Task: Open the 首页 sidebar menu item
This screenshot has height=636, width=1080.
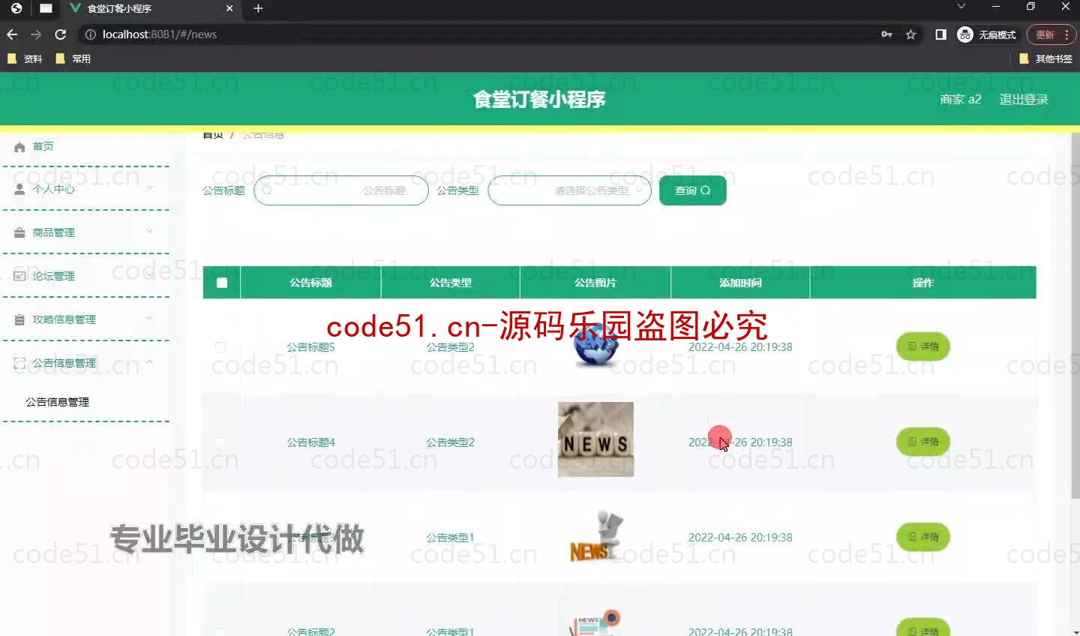Action: click(x=85, y=146)
